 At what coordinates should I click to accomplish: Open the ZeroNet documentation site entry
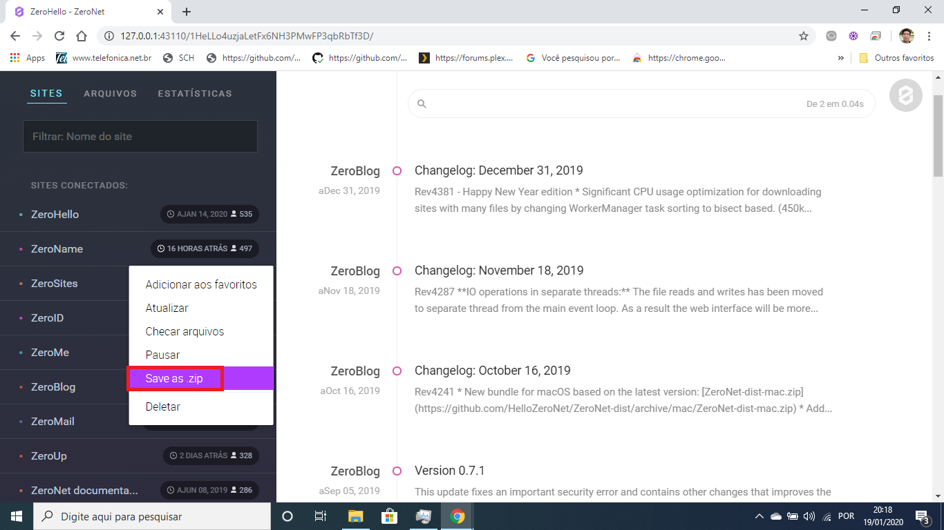coord(84,491)
